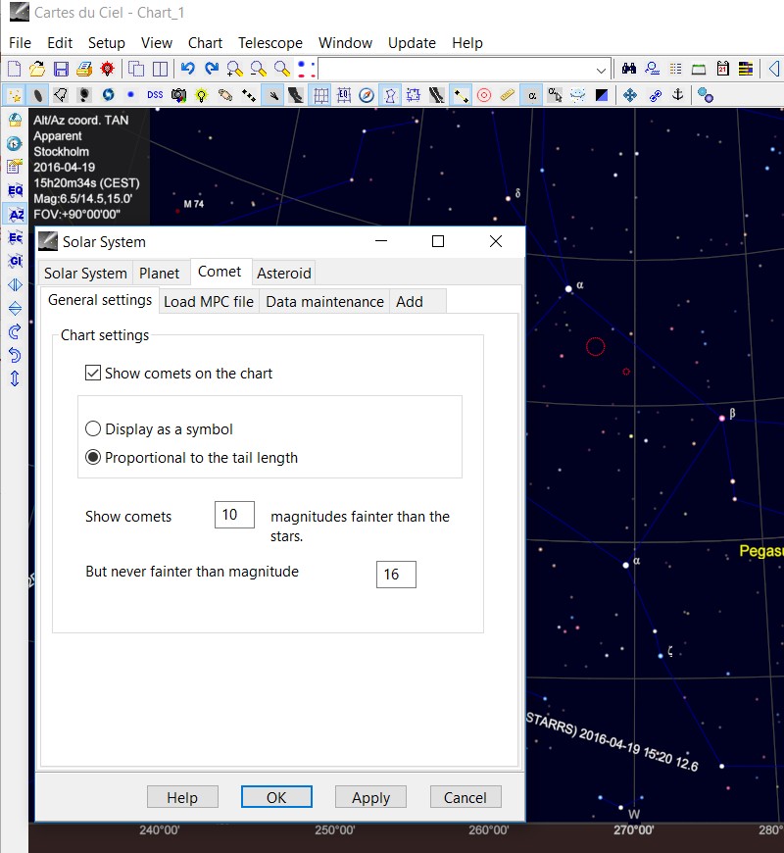Open a chart file with the folder icon
Viewport: 784px width, 853px height.
click(x=37, y=69)
